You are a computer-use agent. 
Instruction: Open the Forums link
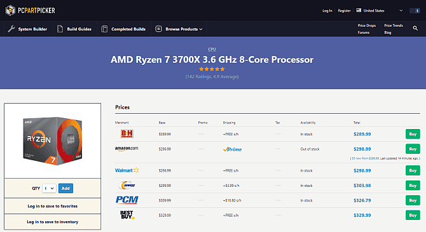364,32
